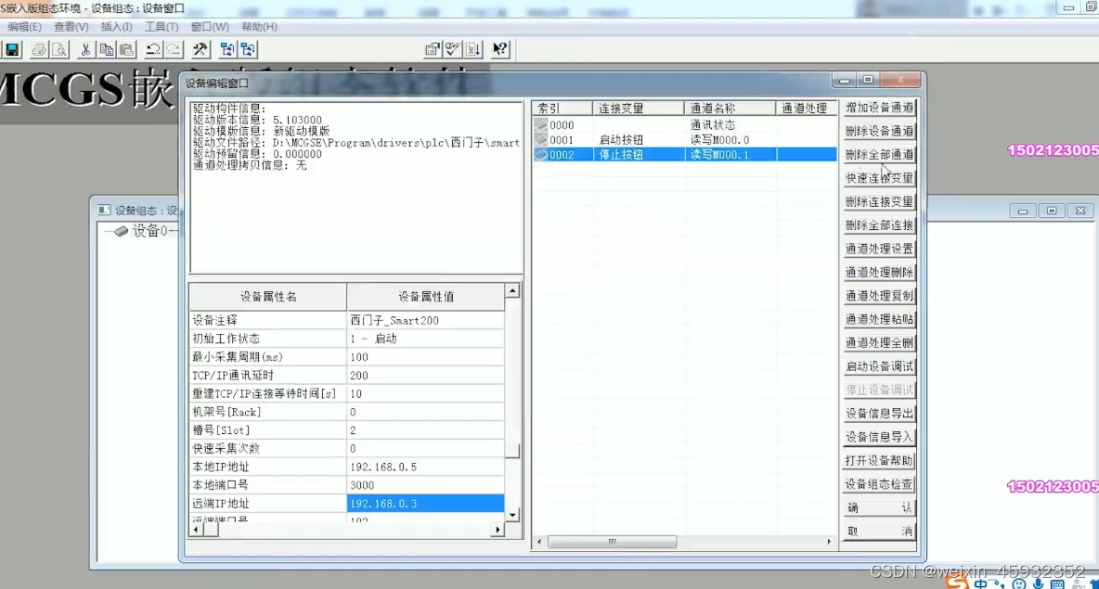This screenshot has height=589, width=1099.
Task: Click the configuration check checkmark icon
Action: click(x=453, y=49)
